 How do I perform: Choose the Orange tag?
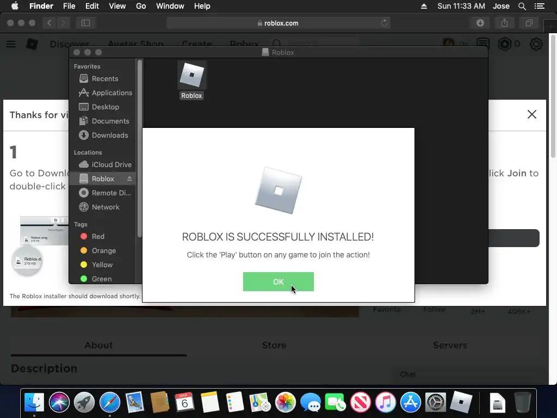(x=98, y=250)
